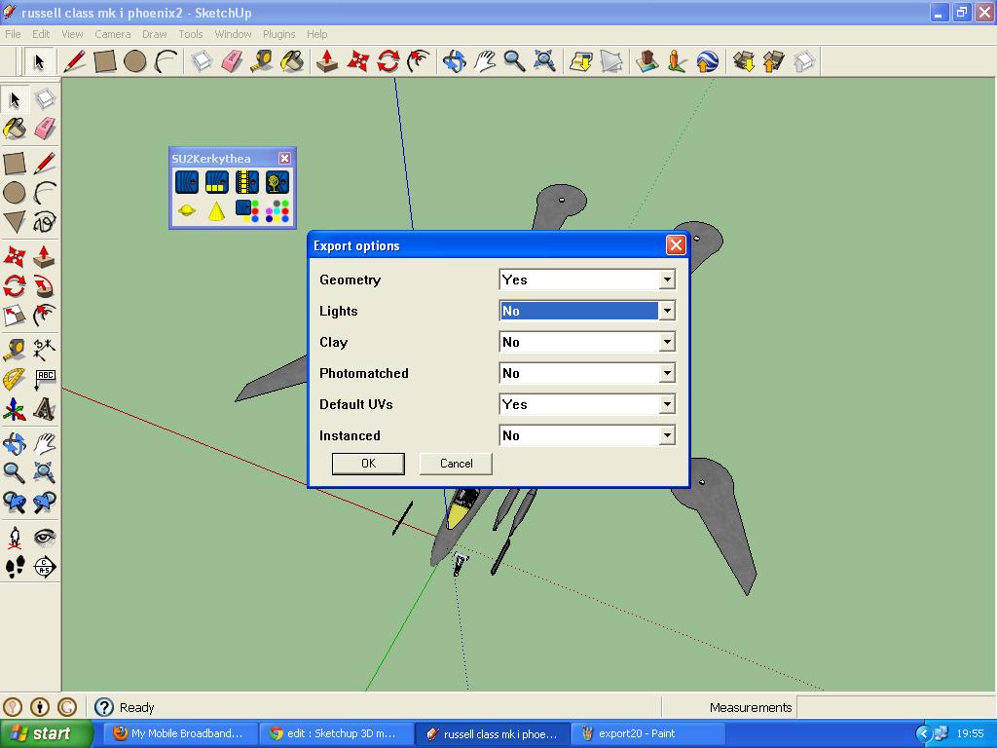Click the Previous view icon in left toolbar
The width and height of the screenshot is (997, 748).
point(15,503)
